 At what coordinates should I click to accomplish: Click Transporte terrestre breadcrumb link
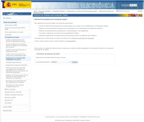tap(59, 11)
